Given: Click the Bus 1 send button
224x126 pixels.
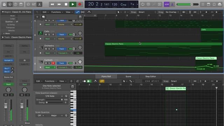Looking at the screenshot, I should [7, 69].
